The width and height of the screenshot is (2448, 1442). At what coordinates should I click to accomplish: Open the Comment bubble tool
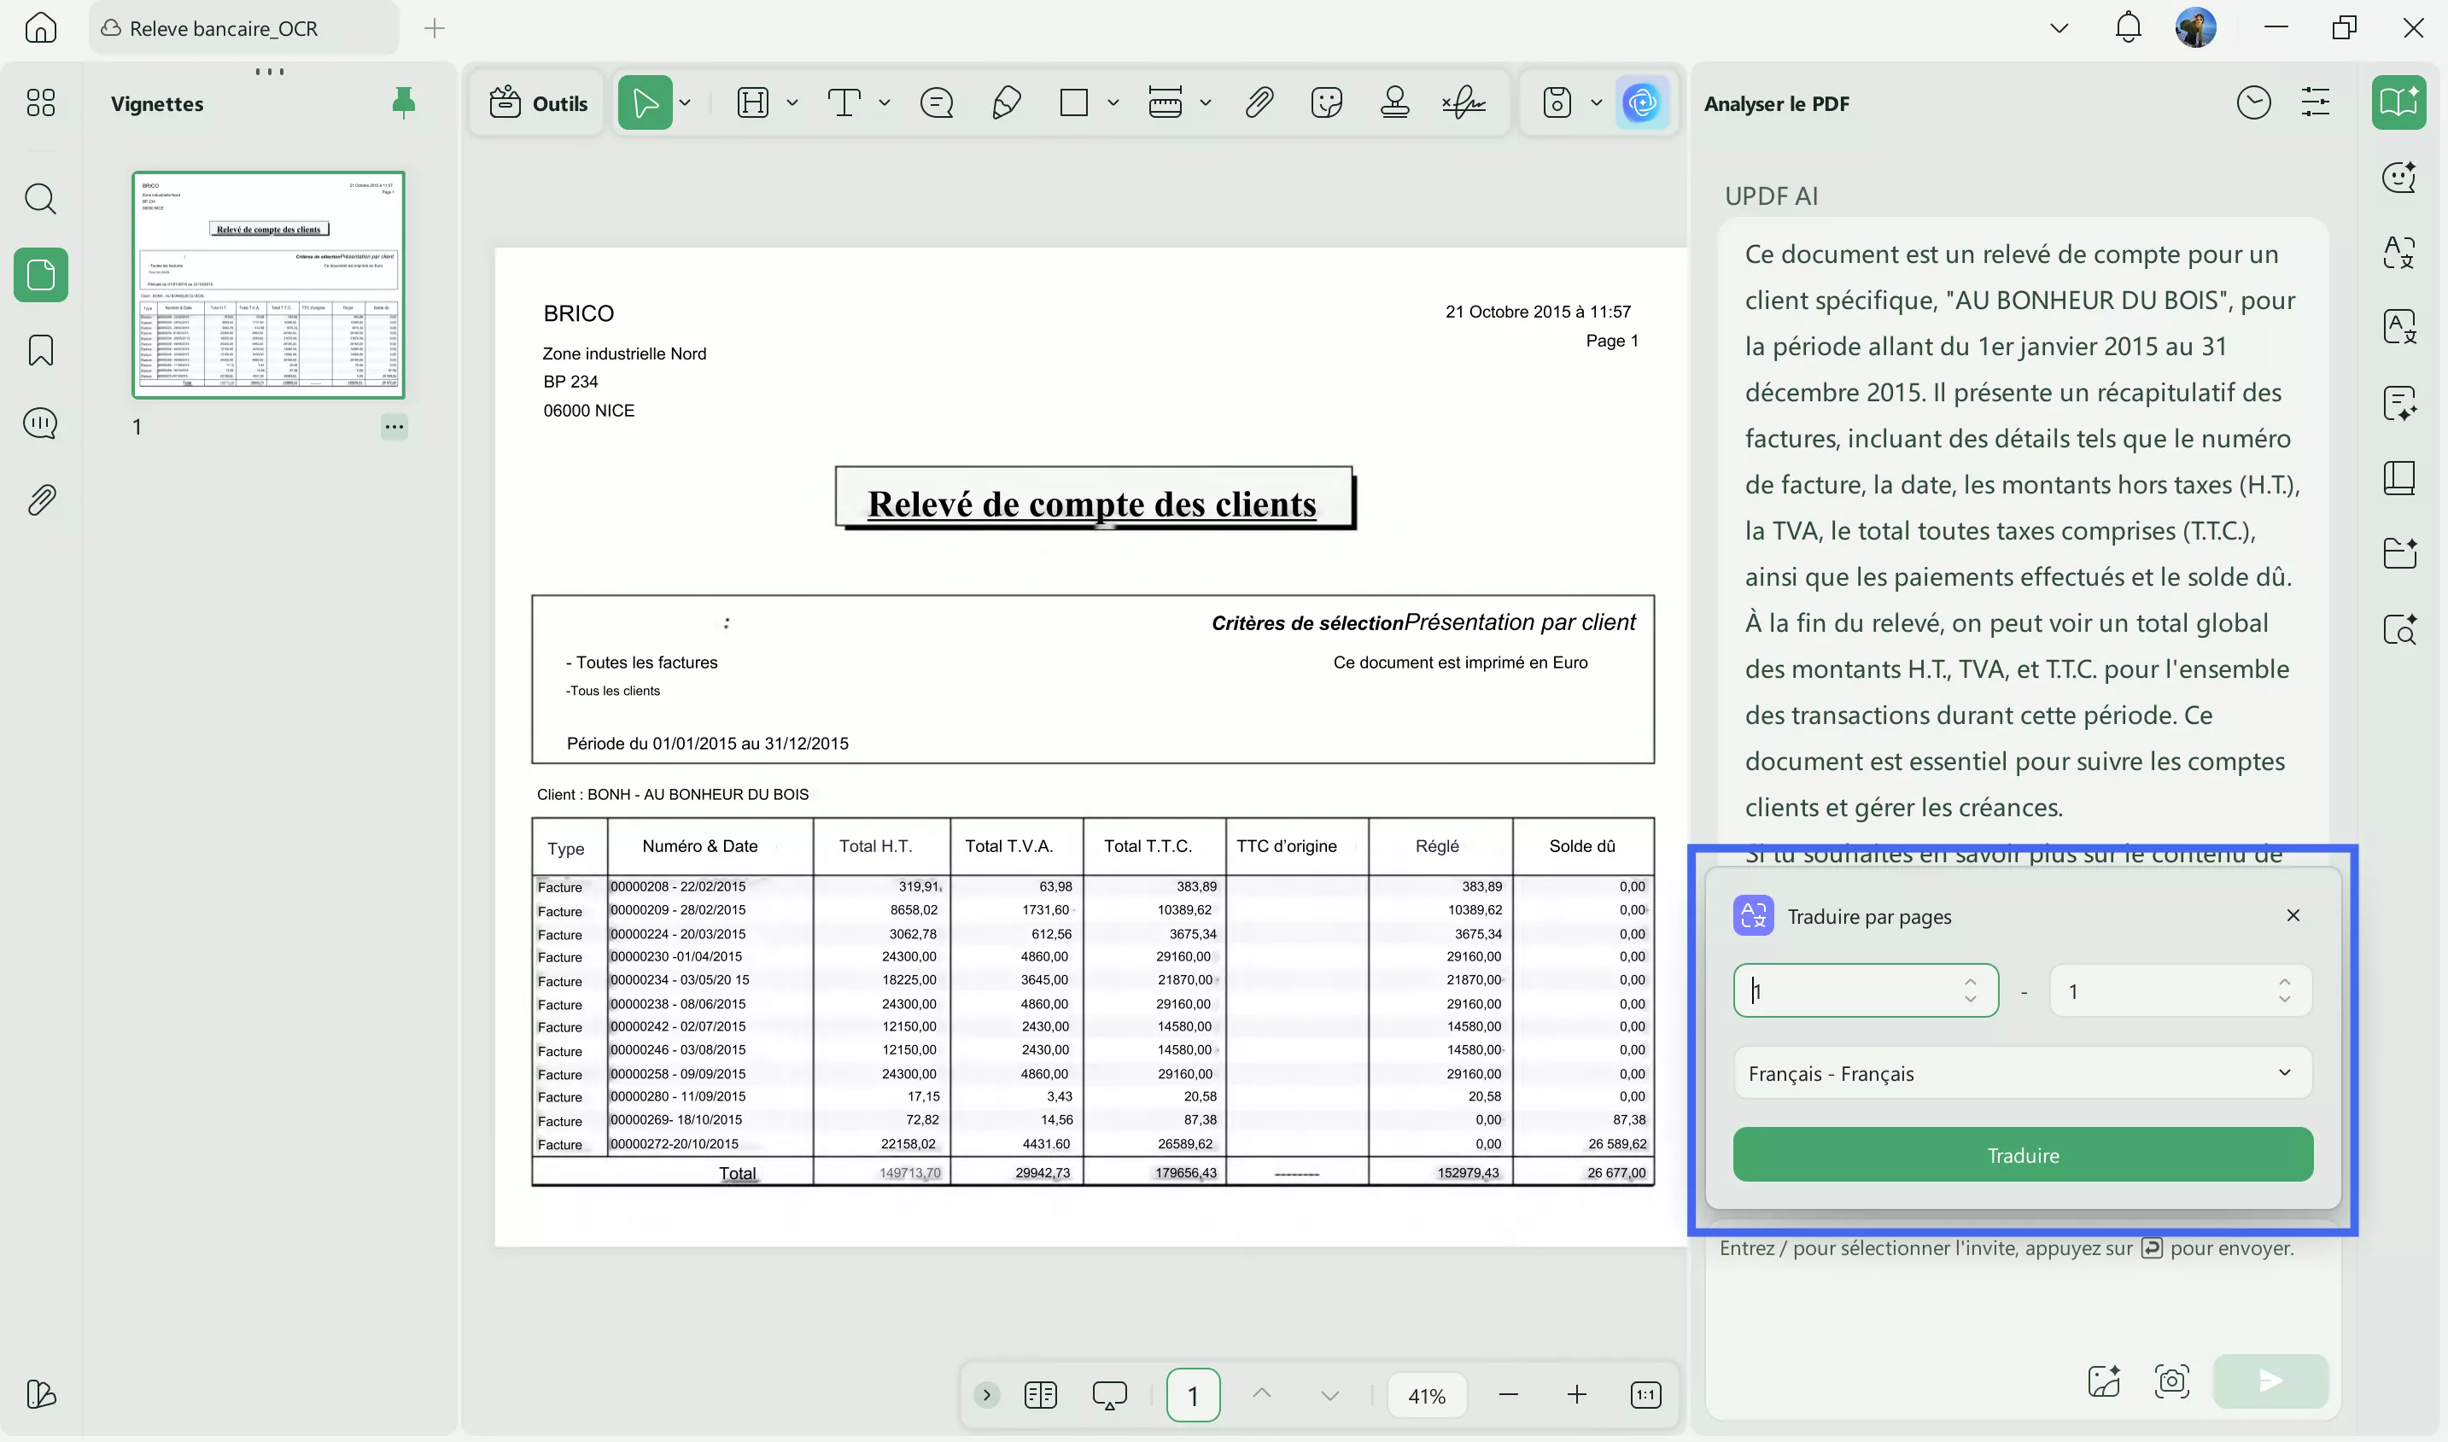935,102
